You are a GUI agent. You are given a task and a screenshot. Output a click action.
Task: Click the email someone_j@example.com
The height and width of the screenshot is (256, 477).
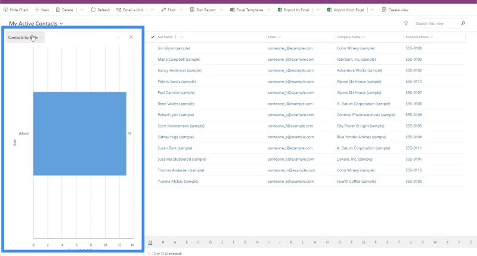click(x=290, y=48)
